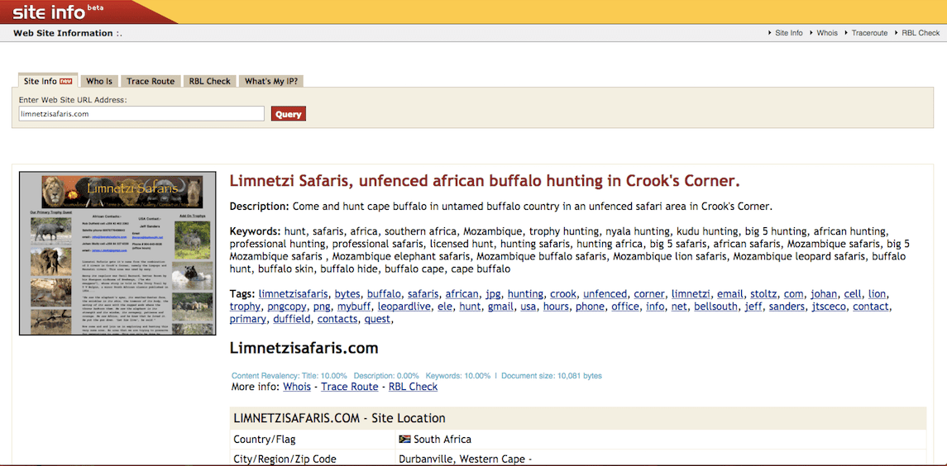Click the RBL Check link under More info
Screen dimensions: 947x466
click(x=413, y=387)
